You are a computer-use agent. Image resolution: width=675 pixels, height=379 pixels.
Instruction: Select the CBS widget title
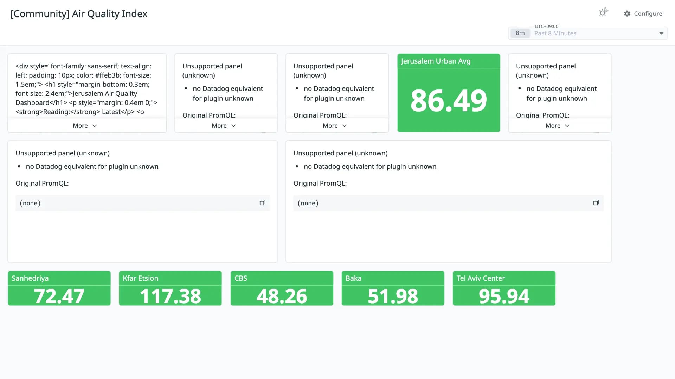pyautogui.click(x=241, y=278)
